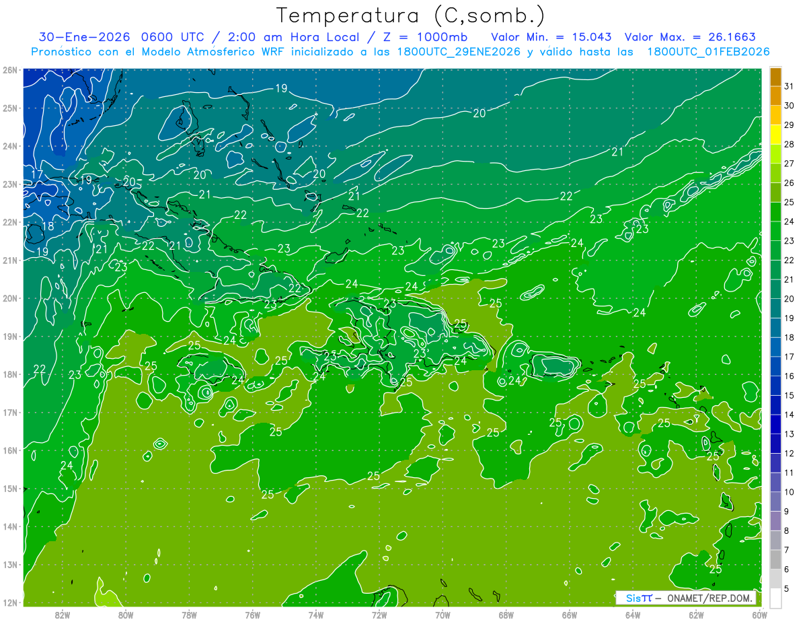Click the legend swatch between 19 and 20
The image size is (807, 624).
[775, 309]
